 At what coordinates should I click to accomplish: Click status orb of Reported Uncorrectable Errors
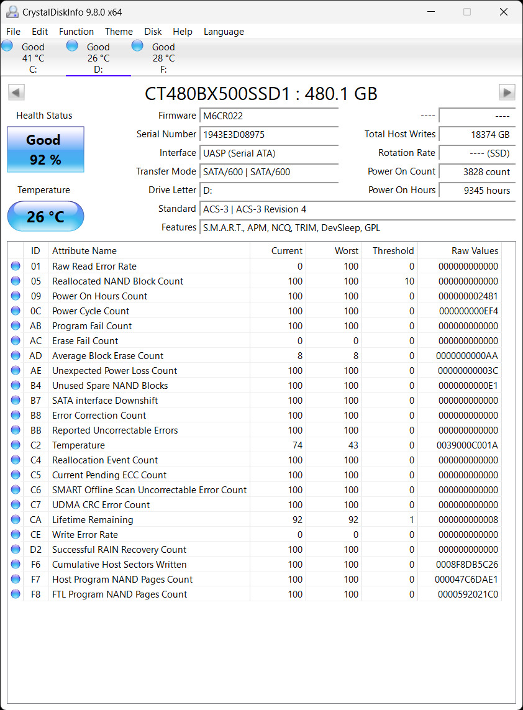coord(16,430)
